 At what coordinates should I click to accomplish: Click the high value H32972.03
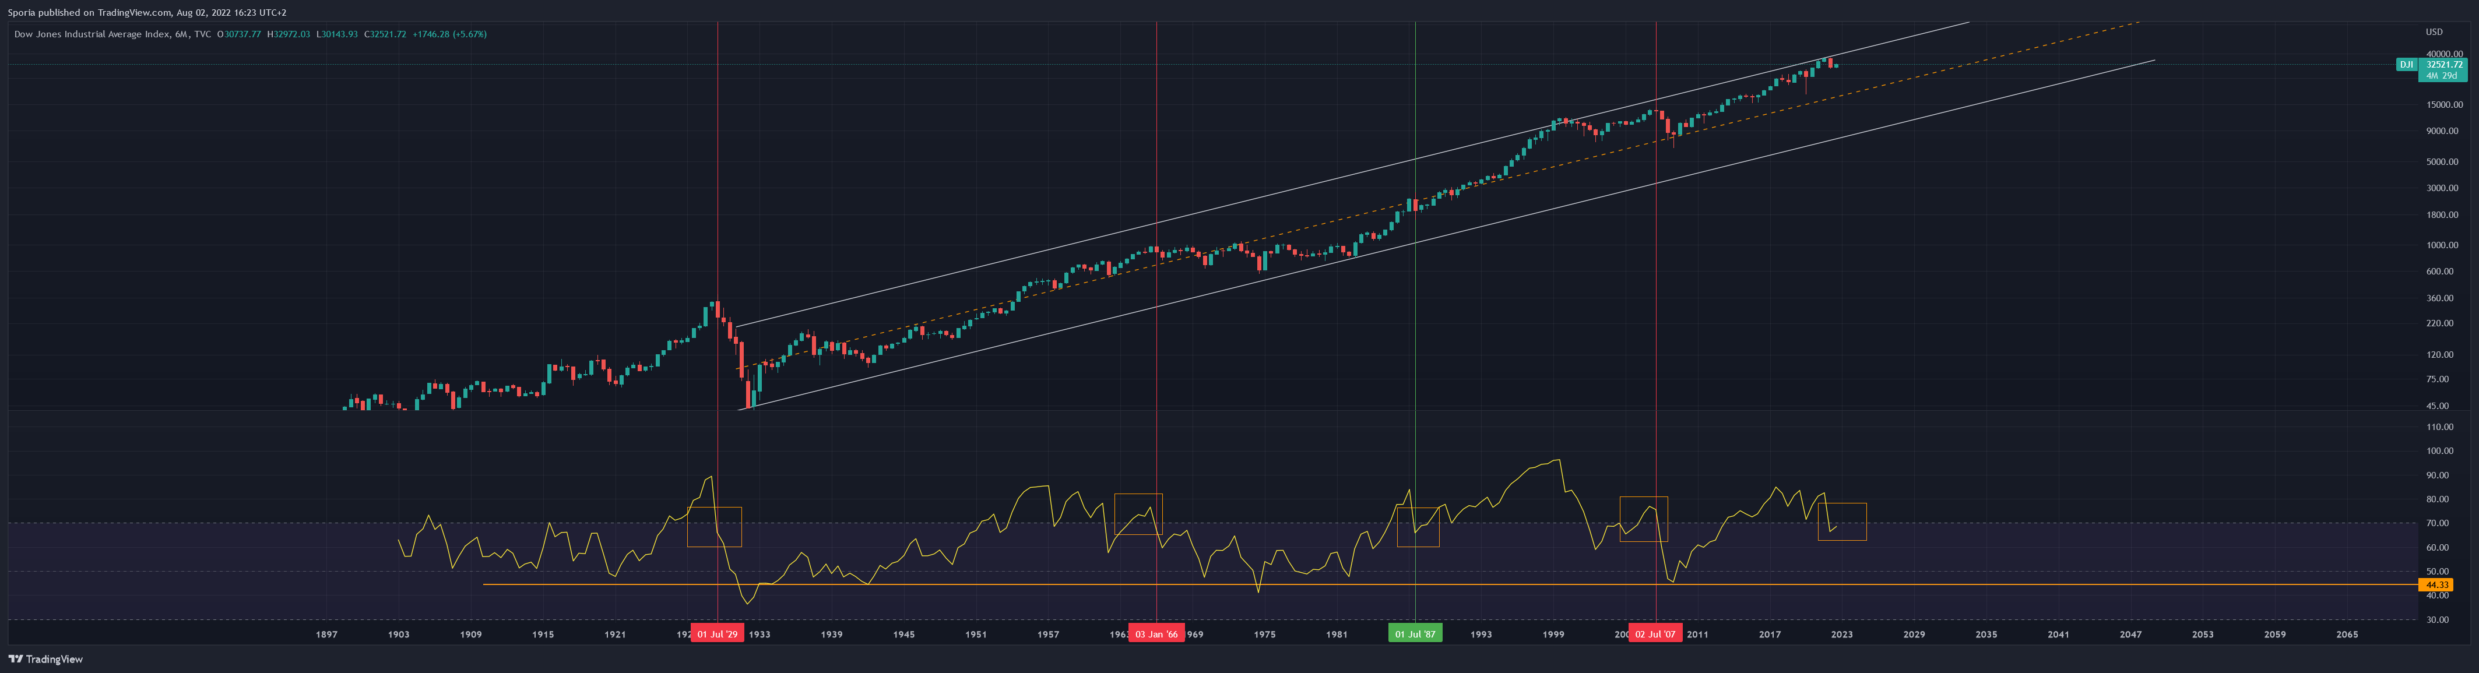point(289,34)
